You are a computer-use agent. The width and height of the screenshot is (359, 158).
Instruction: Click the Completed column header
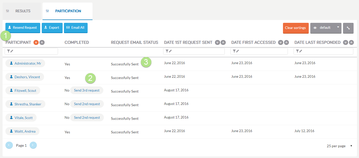pyautogui.click(x=77, y=42)
